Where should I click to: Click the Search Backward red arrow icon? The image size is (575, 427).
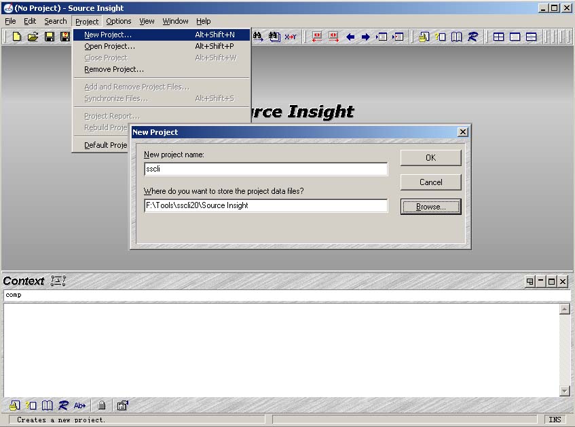317,37
